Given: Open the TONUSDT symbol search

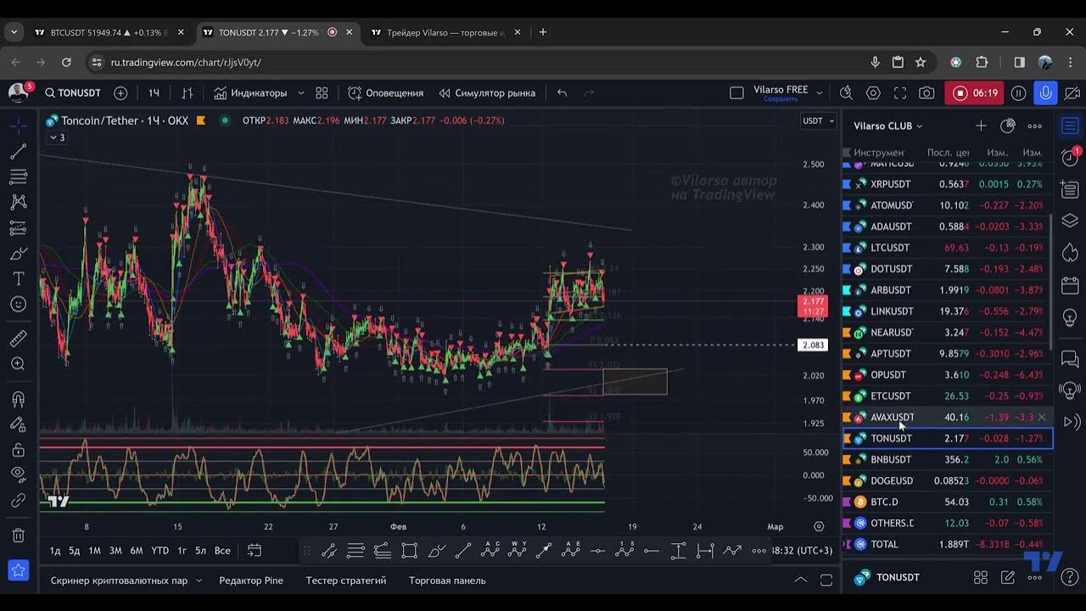Looking at the screenshot, I should click(73, 93).
